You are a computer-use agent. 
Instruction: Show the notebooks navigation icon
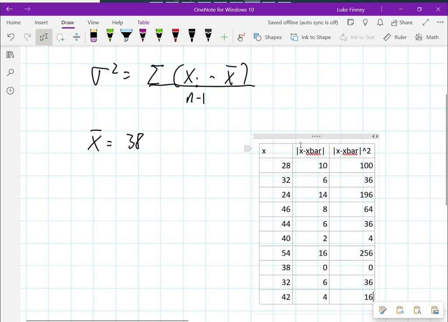click(x=10, y=55)
